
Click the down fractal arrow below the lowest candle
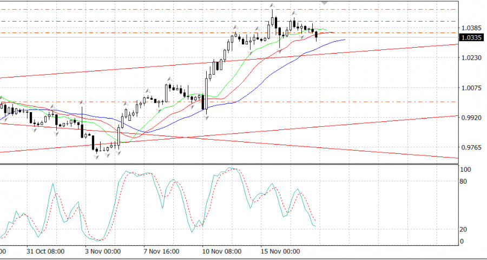(x=97, y=157)
